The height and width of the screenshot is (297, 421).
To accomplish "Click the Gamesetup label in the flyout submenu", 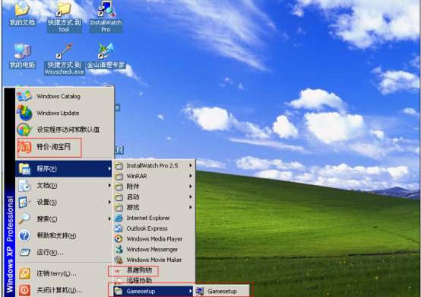I will coord(222,292).
